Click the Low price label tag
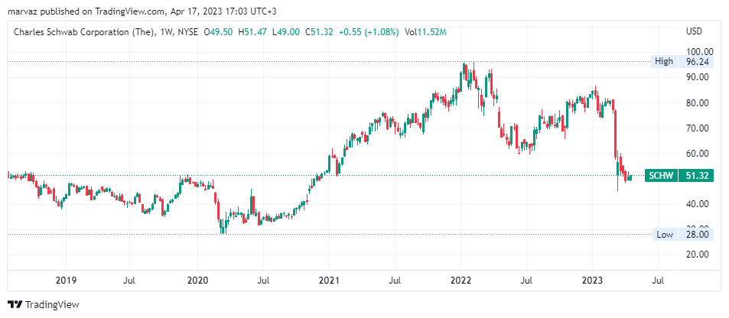Image resolution: width=729 pixels, height=318 pixels. tap(665, 235)
